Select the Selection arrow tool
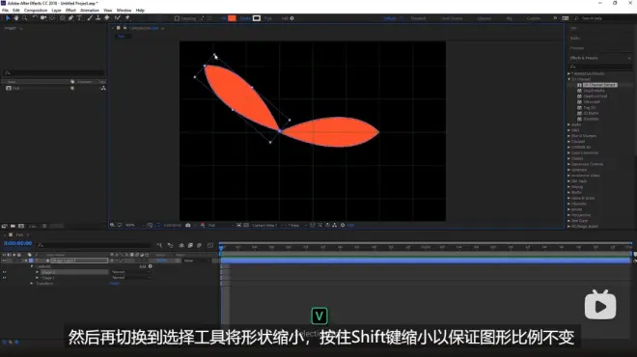Viewport: 637px width, 357px height. [8, 18]
